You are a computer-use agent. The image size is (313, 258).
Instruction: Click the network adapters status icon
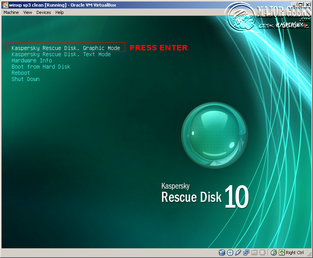click(x=246, y=253)
